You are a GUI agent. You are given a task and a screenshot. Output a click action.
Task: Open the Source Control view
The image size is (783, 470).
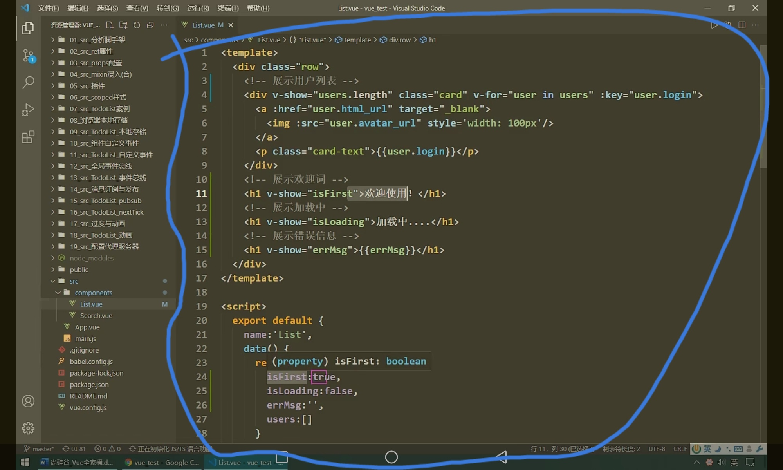point(28,56)
